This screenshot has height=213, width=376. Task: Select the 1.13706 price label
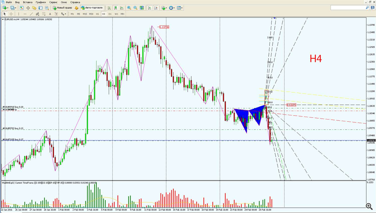[164, 27]
